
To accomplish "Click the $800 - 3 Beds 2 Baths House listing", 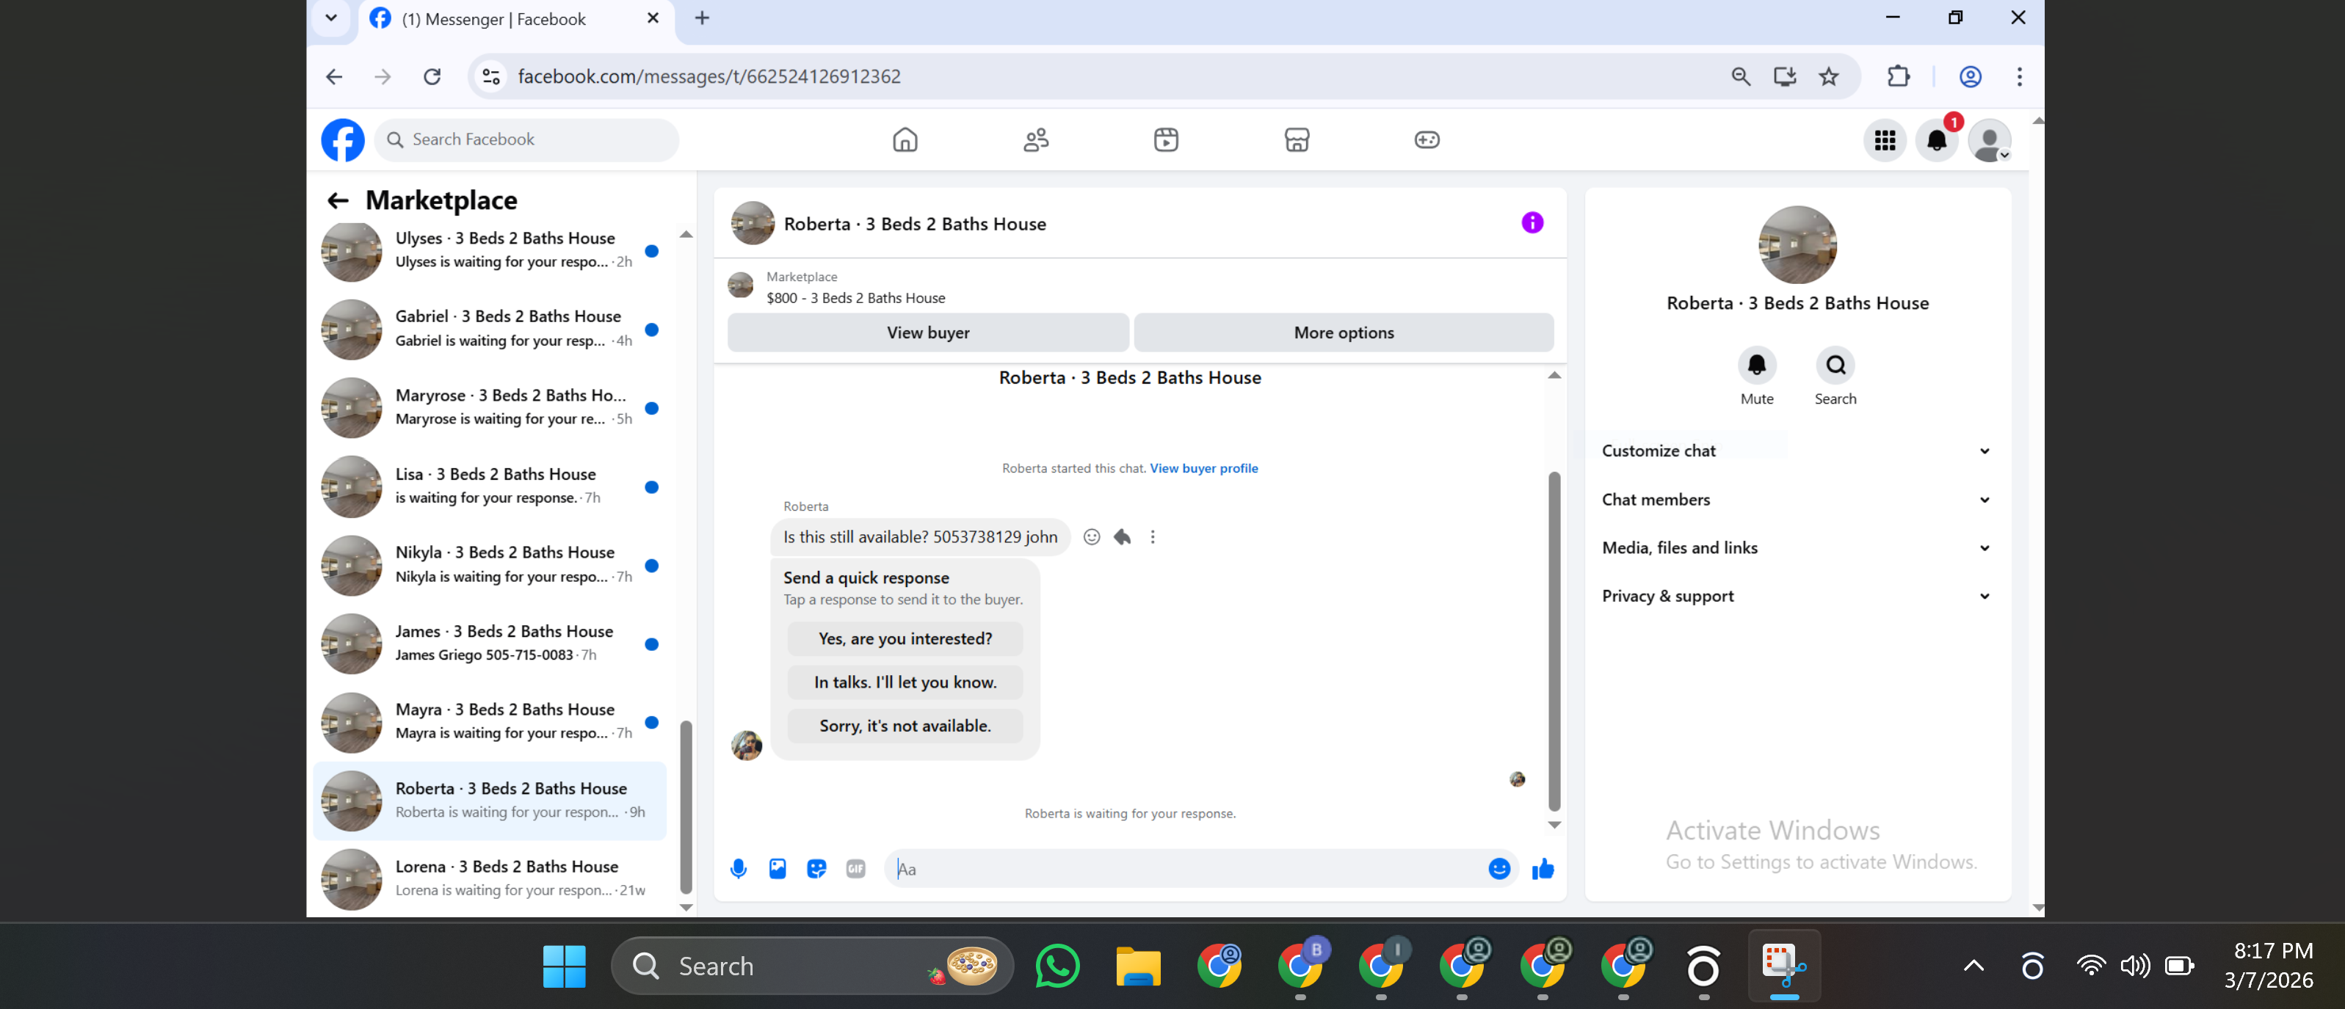I will coord(856,299).
